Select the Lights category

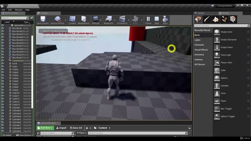[197, 40]
